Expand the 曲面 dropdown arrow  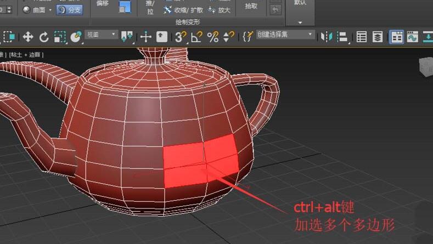(50, 10)
